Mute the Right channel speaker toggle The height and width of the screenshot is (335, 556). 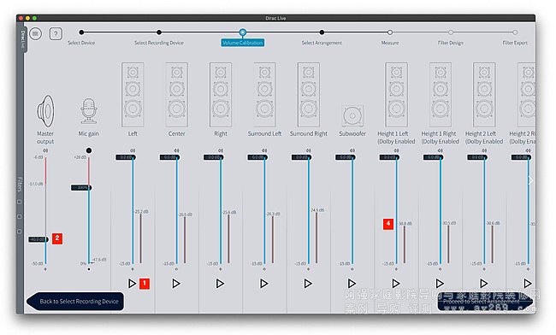(221, 150)
